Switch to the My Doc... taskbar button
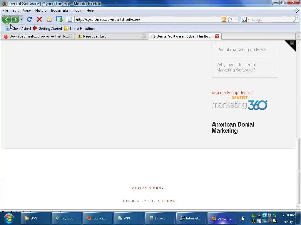The height and width of the screenshot is (225, 301). (66, 218)
